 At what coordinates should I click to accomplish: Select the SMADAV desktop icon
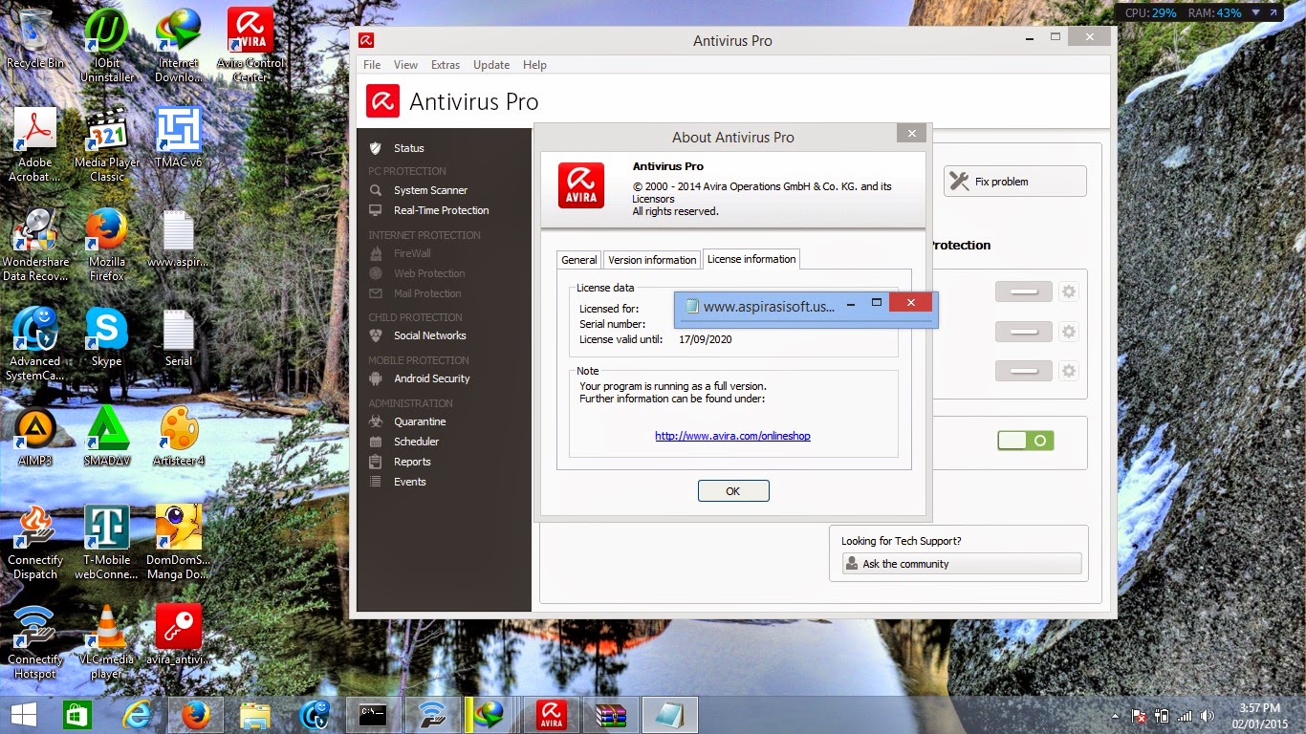[107, 436]
